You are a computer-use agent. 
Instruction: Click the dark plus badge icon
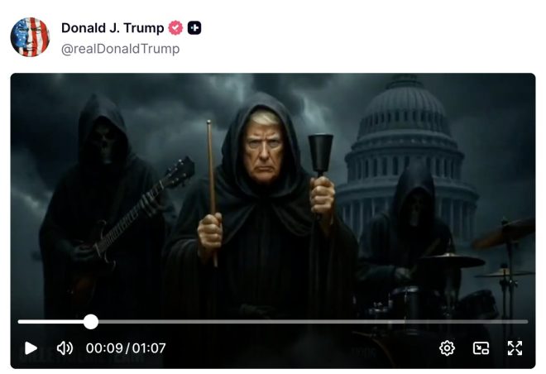(x=194, y=28)
